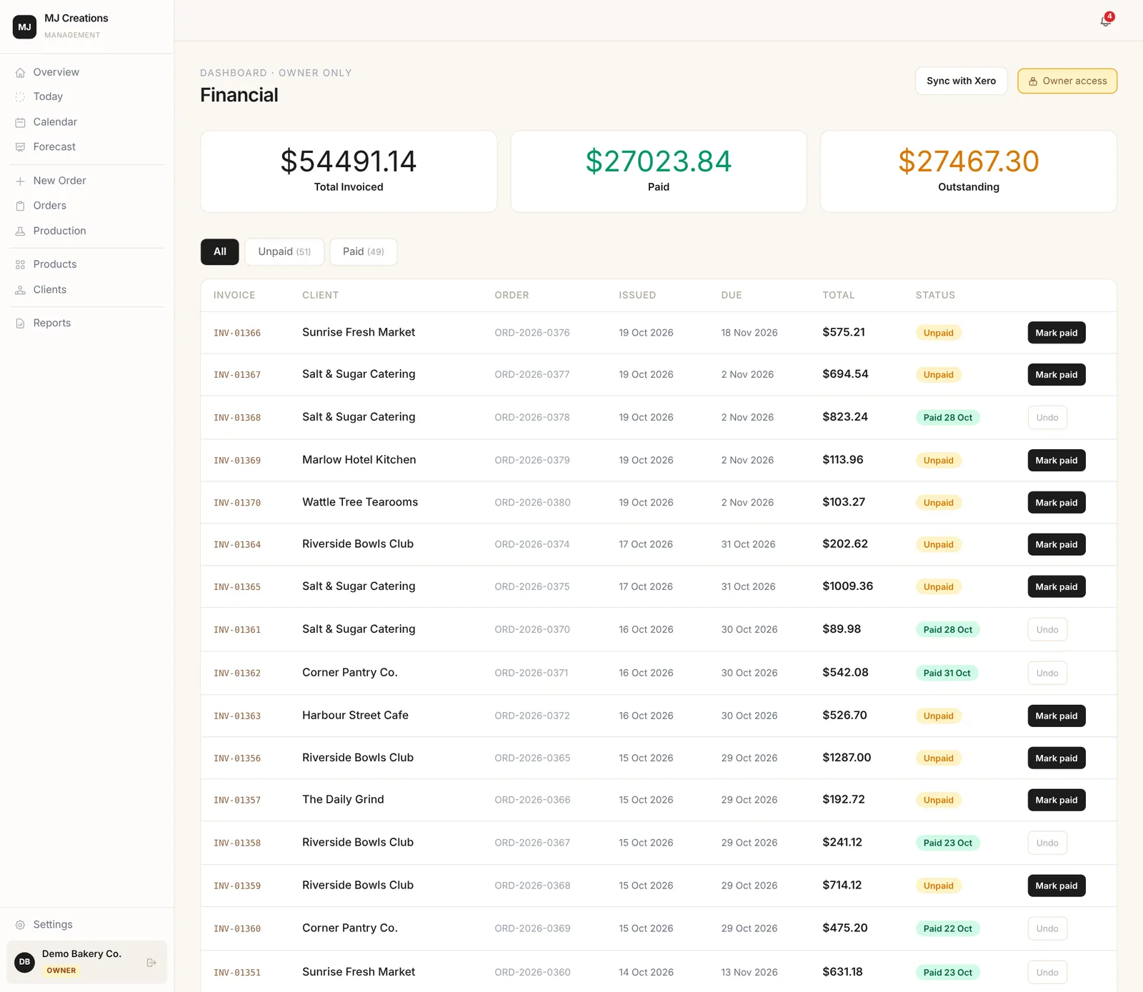Image resolution: width=1143 pixels, height=992 pixels.
Task: Click the Total Invoiced card
Action: [x=349, y=171]
